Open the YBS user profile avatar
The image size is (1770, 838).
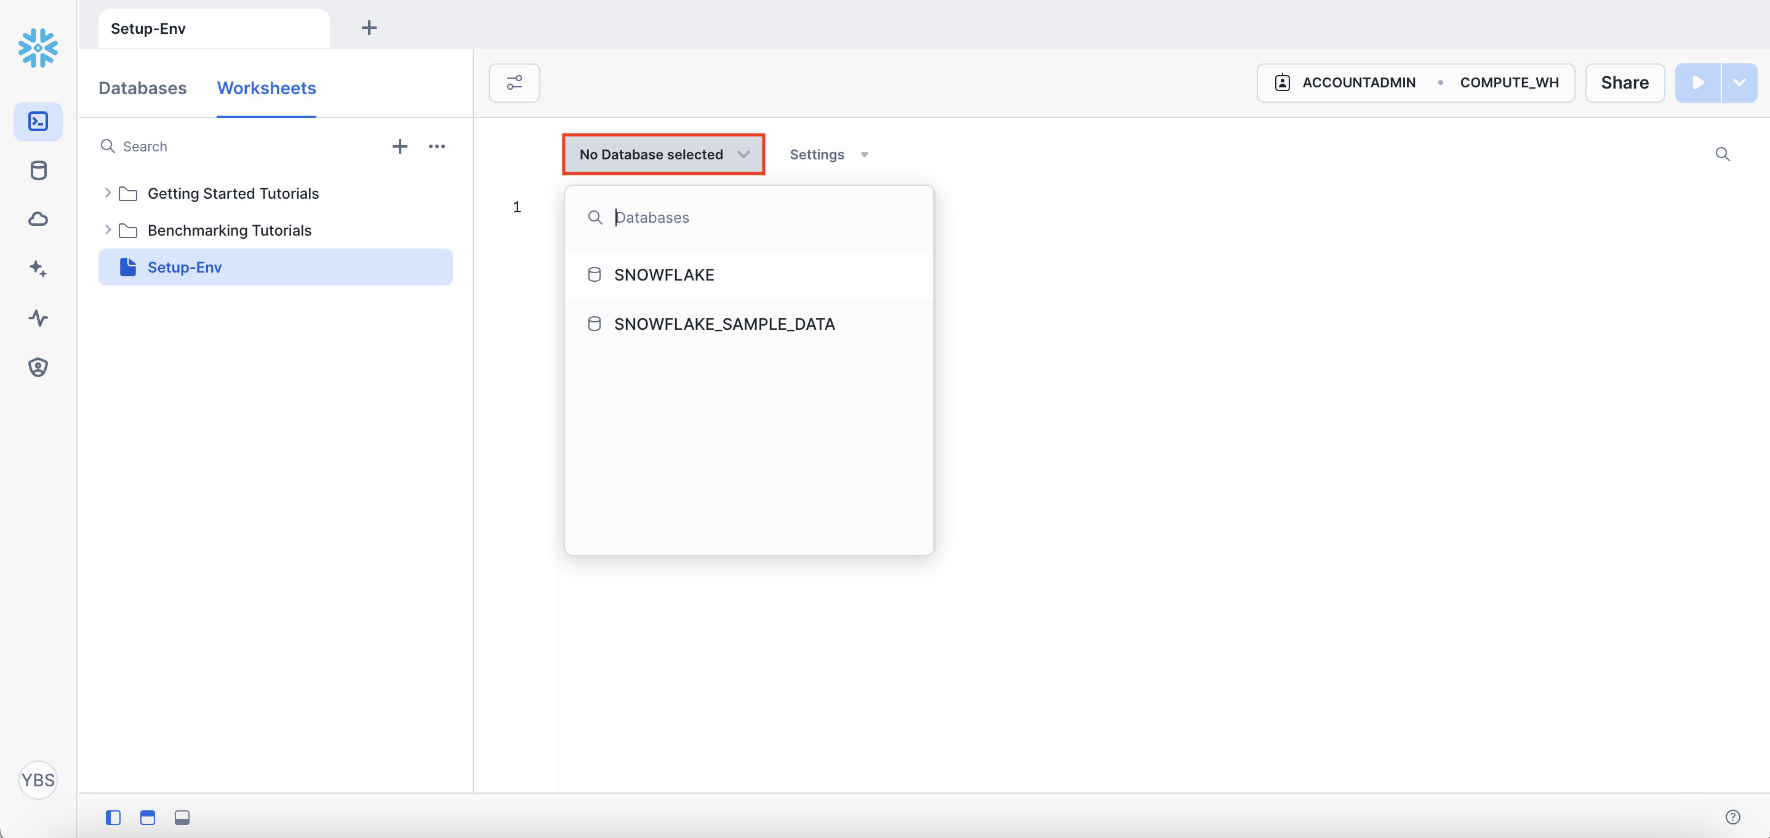(x=38, y=780)
